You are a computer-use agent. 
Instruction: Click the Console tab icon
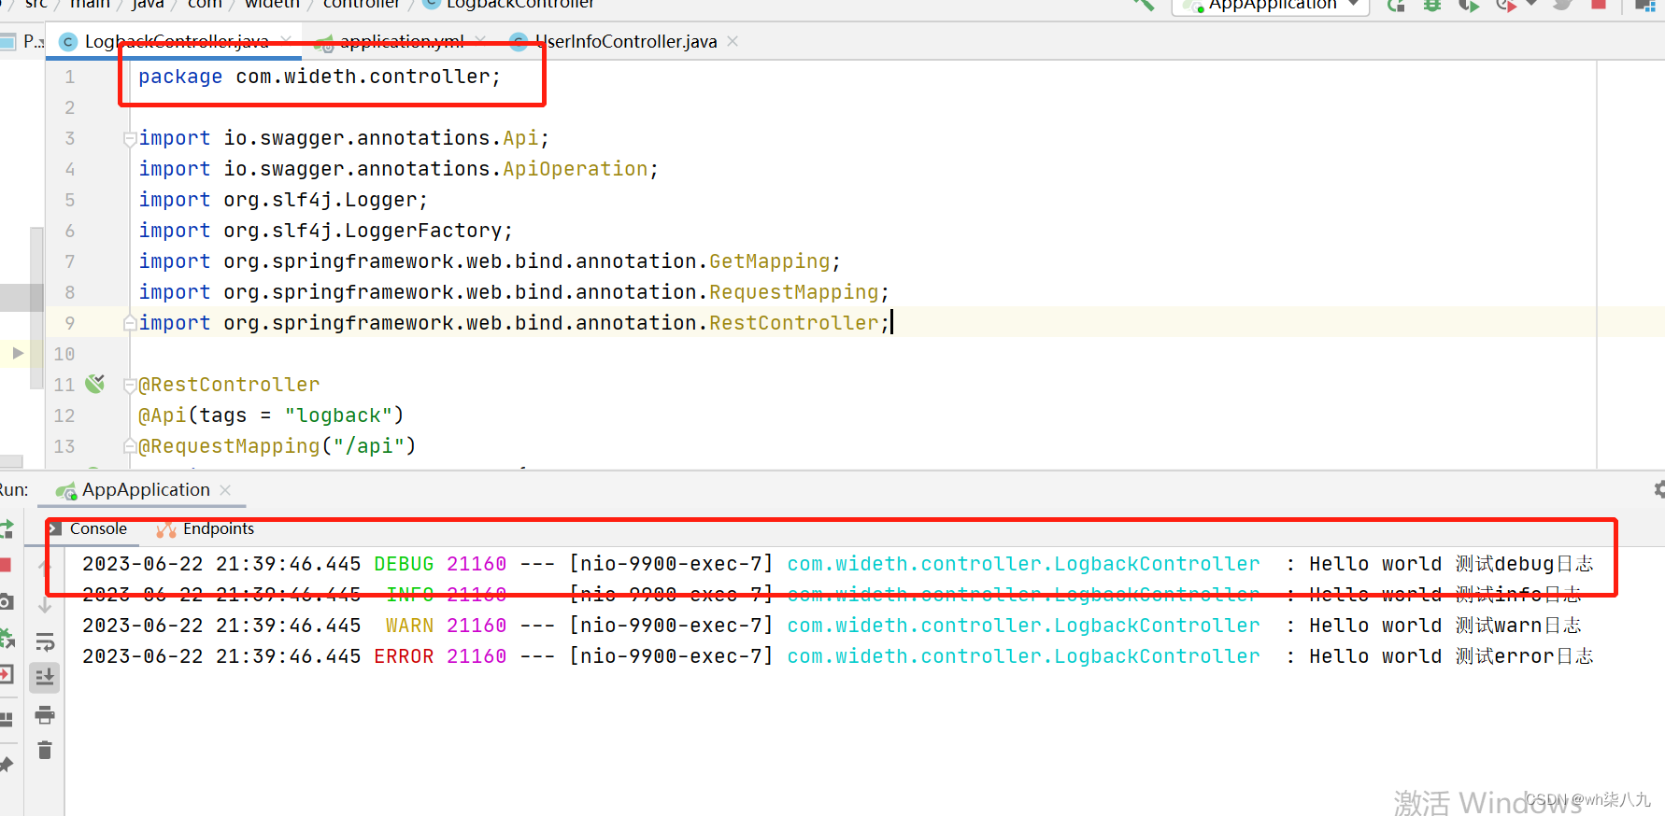(x=55, y=528)
